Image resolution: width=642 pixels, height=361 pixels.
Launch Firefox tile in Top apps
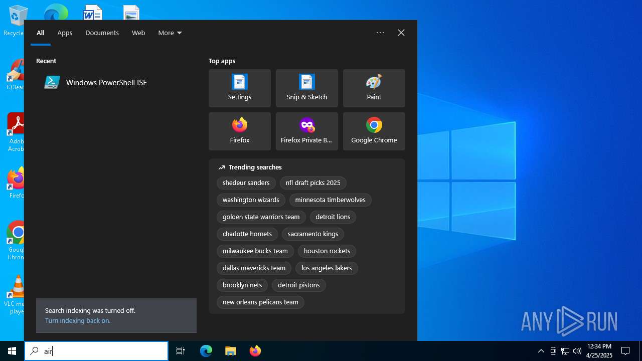click(240, 131)
